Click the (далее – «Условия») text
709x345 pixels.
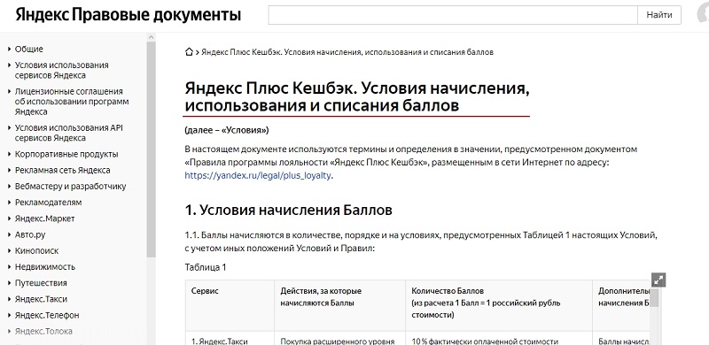tap(227, 131)
